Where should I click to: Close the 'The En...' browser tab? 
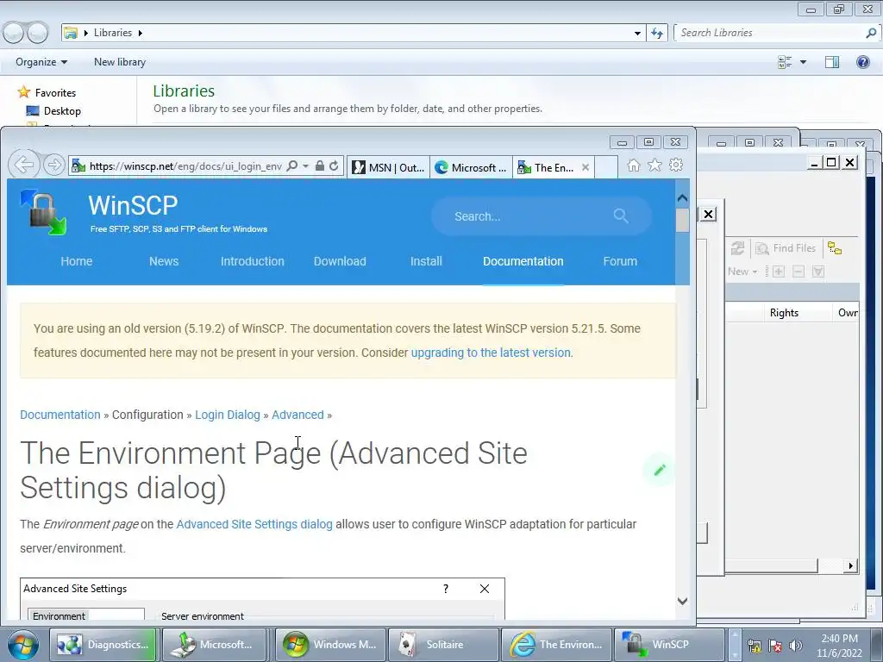[586, 167]
